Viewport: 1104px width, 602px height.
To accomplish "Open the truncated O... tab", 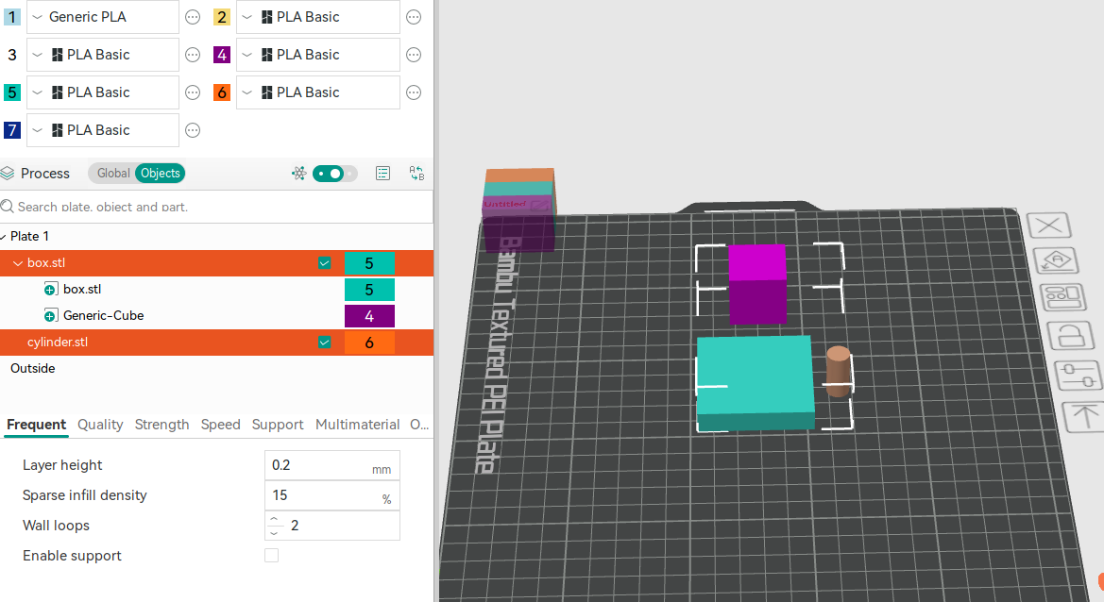I will [x=419, y=425].
